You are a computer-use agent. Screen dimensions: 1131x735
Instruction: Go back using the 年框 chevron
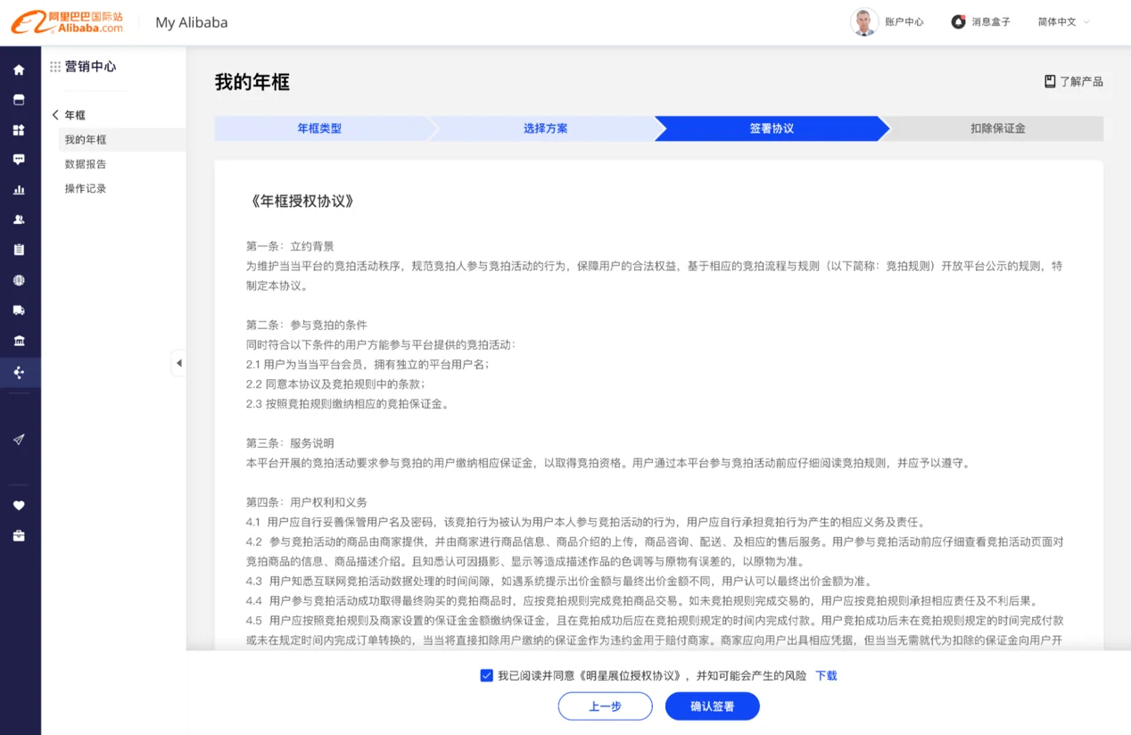(x=56, y=115)
